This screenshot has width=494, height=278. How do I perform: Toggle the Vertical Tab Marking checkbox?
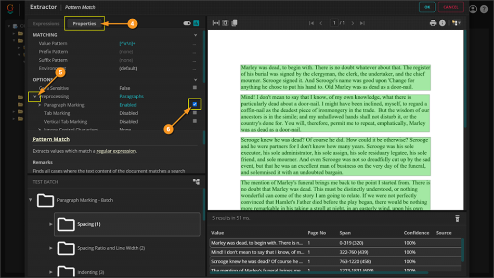194,121
